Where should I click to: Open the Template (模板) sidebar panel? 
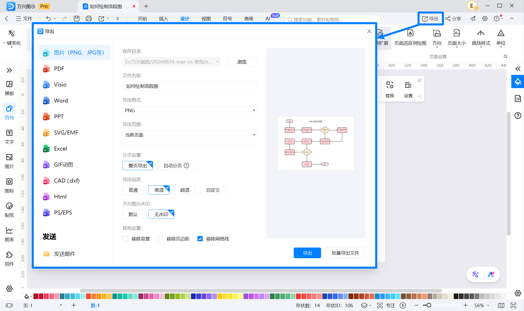click(9, 88)
